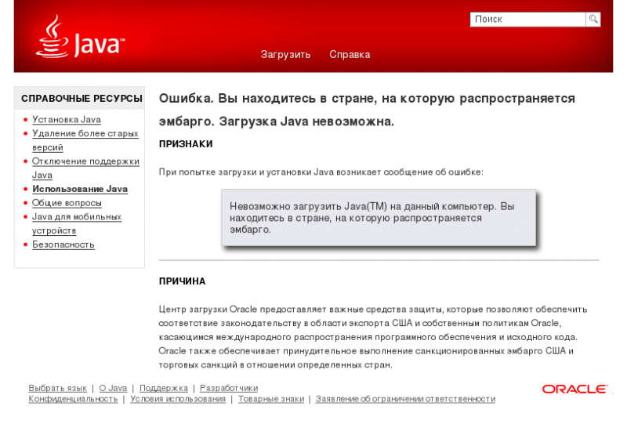Open the Загрузить menu item
This screenshot has width=627, height=431.
coord(285,54)
